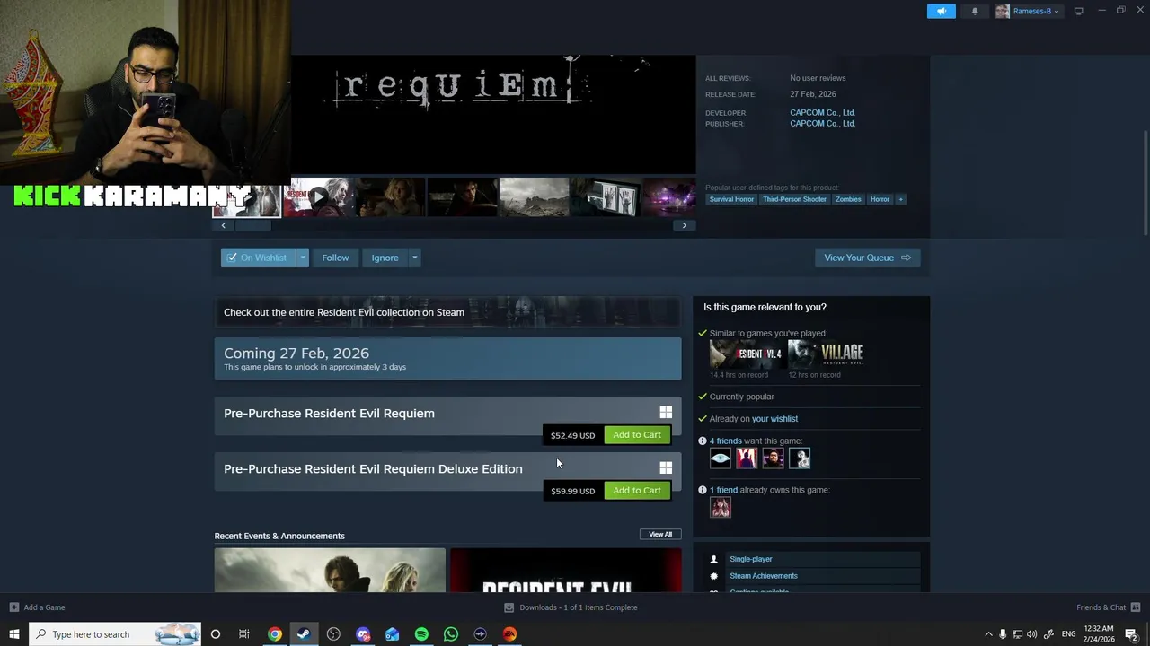Add Resident Evil Requiem $52.49 to cart
Screen dimensions: 1150x646
637,435
